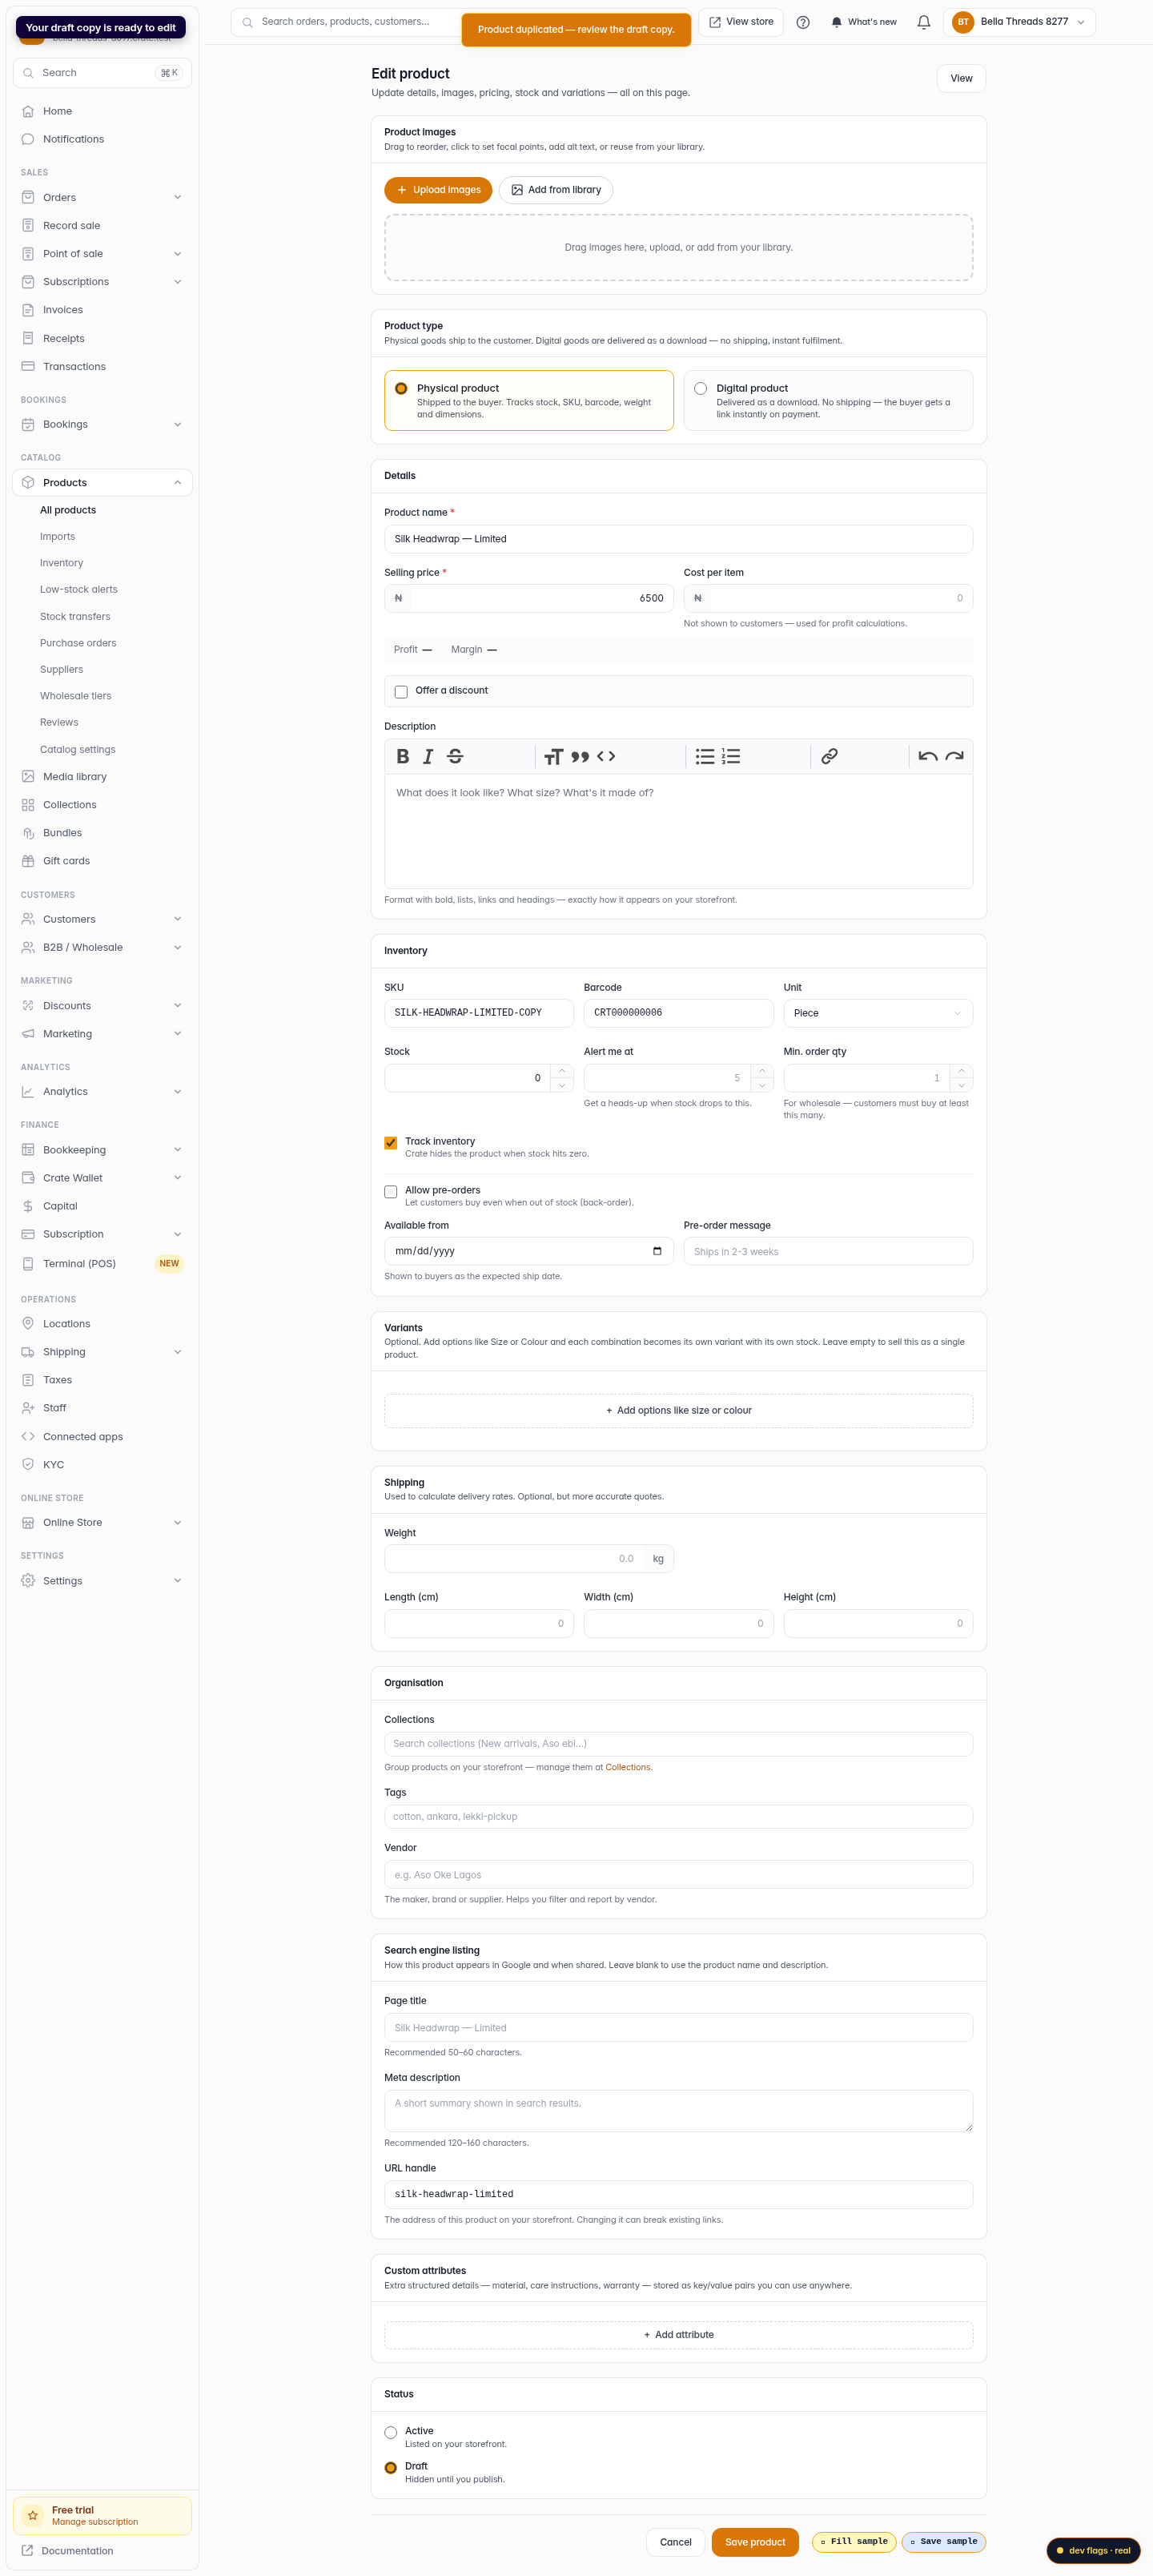Open Wholesale tiers submenu item
The width and height of the screenshot is (1153, 2576).
click(76, 696)
